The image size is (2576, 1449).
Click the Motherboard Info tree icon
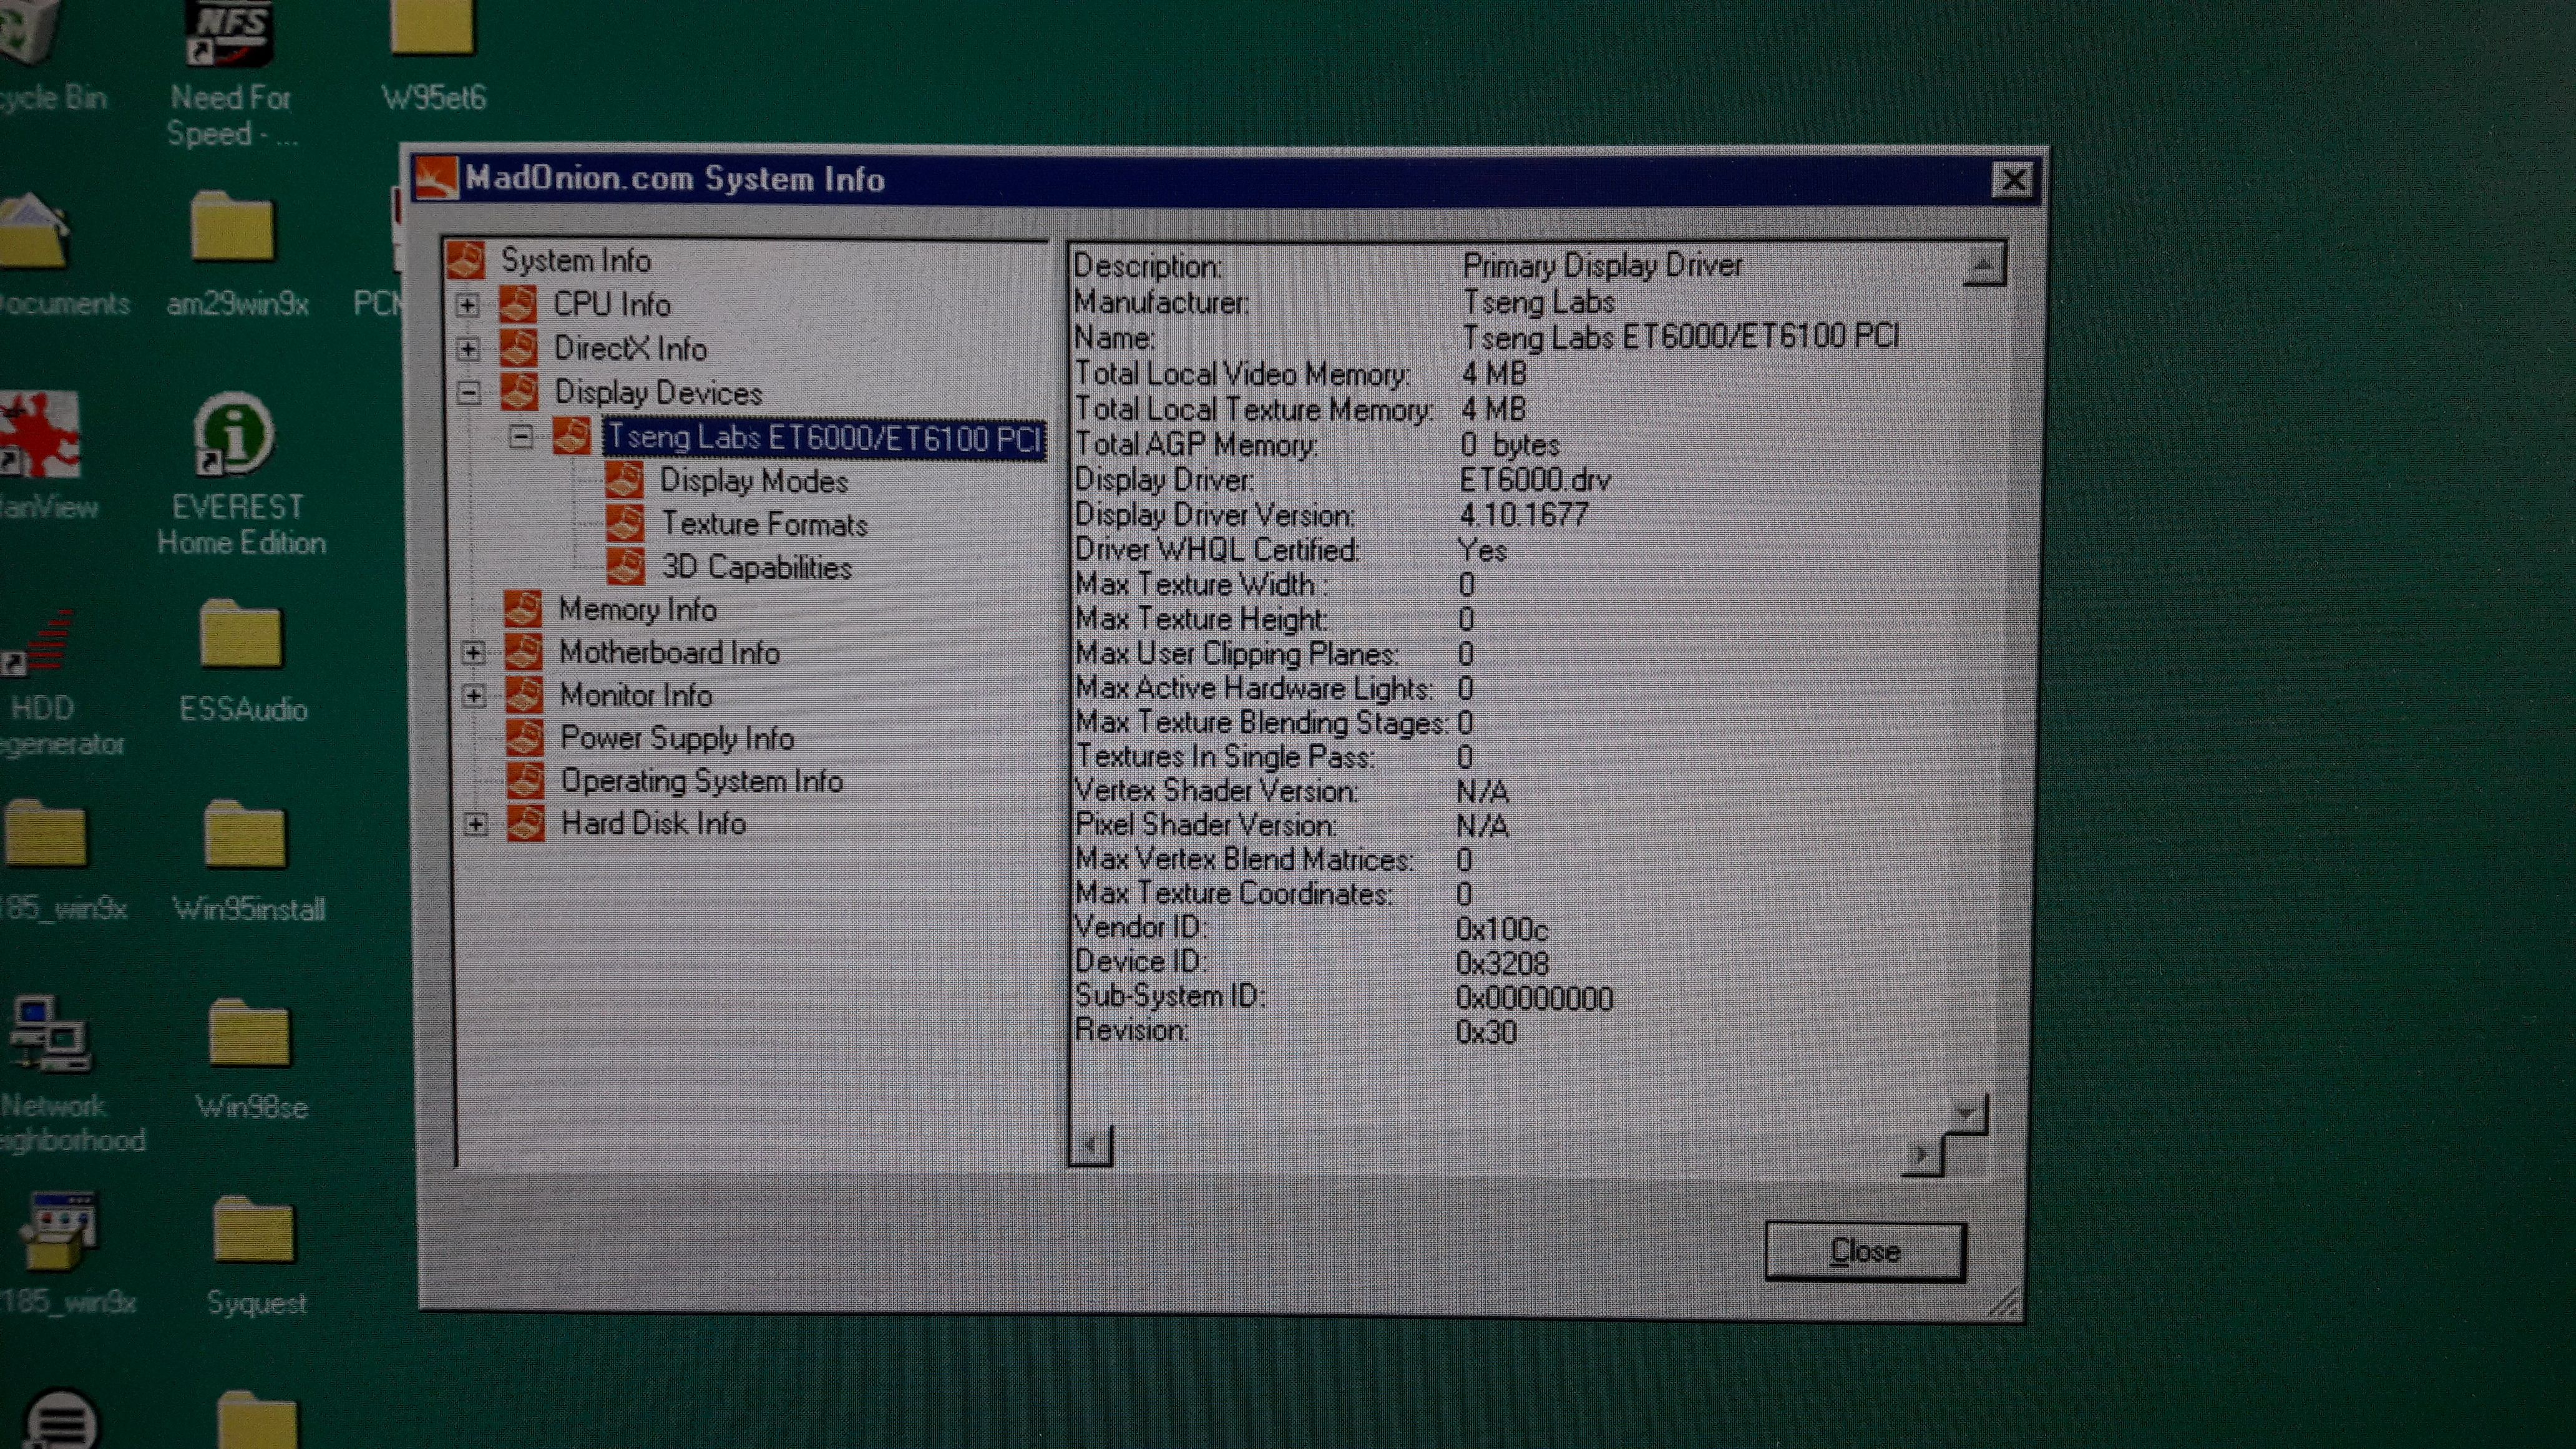pyautogui.click(x=524, y=652)
